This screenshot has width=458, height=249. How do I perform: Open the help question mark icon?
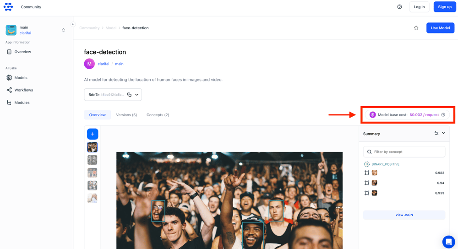click(399, 7)
